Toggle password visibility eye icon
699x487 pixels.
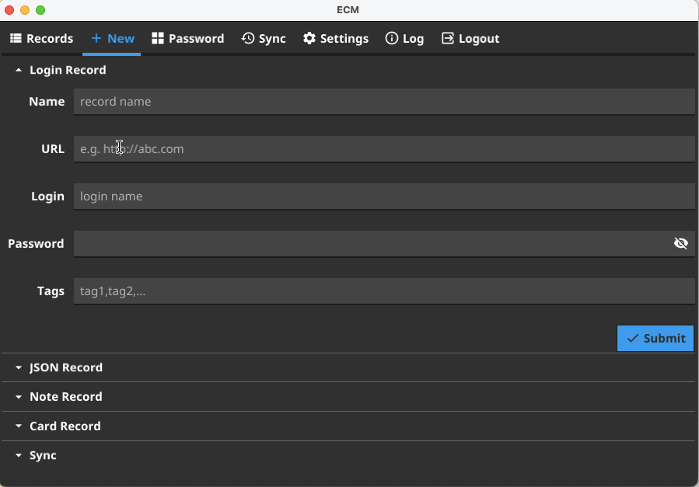(x=681, y=244)
